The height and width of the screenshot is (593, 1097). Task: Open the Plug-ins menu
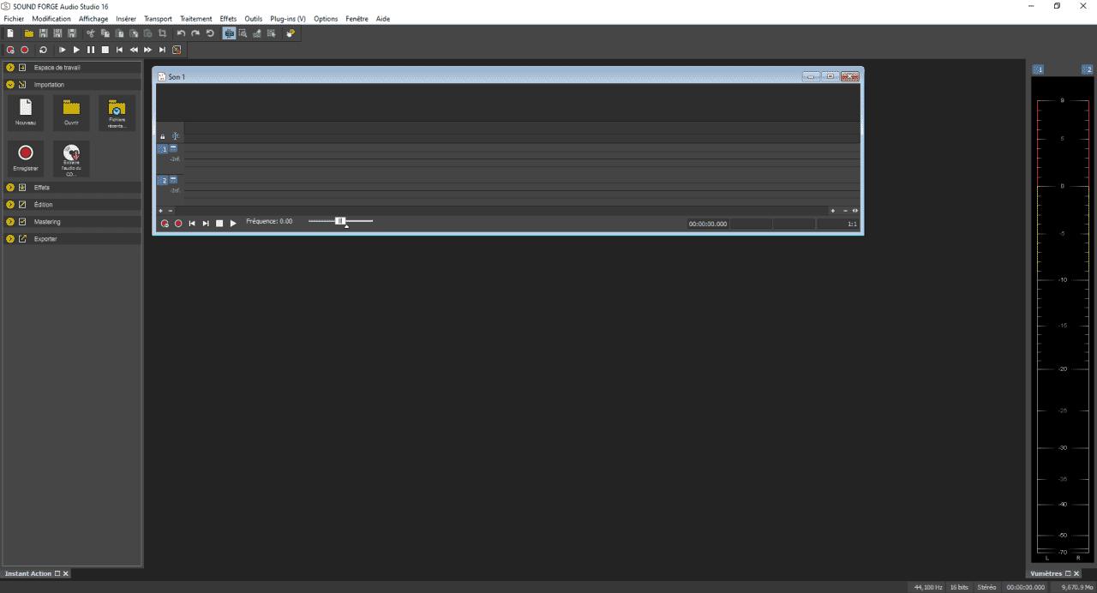tap(287, 18)
